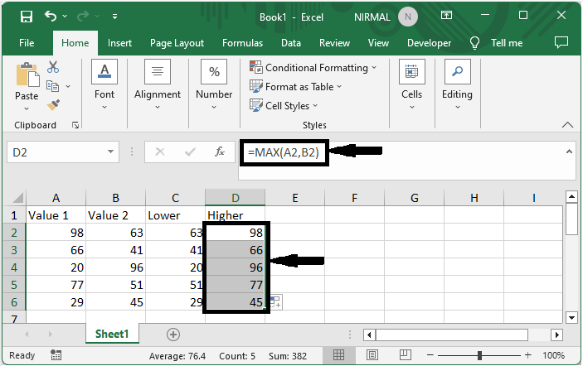
Task: Switch to Normal view
Action: (x=338, y=355)
